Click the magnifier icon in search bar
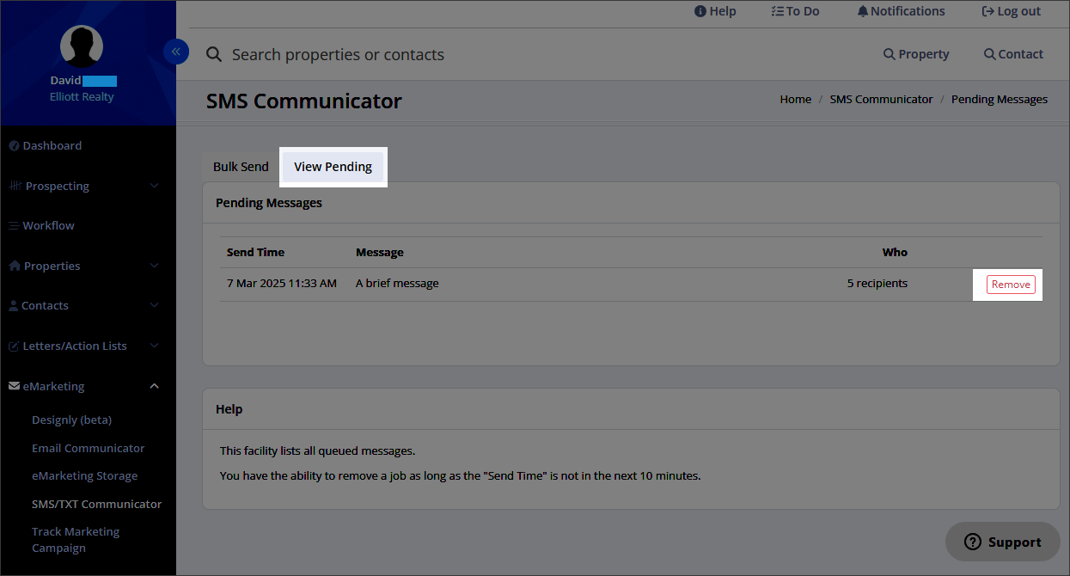Viewport: 1070px width, 576px height. (214, 55)
